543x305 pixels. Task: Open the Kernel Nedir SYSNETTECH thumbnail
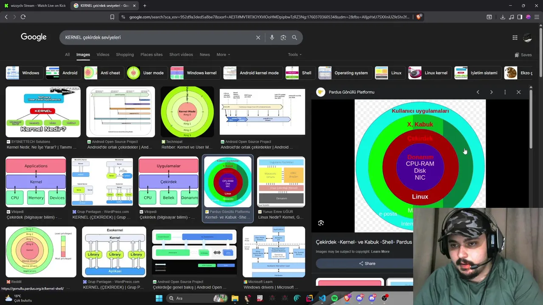coord(43,112)
